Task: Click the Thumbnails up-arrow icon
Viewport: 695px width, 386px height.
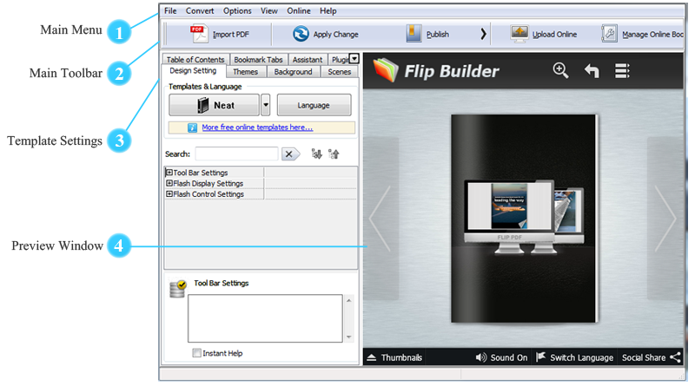Action: 372,357
